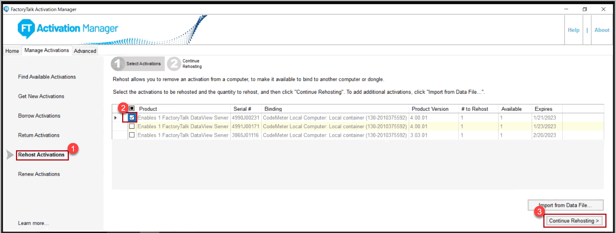Click # to Rehost value for serial 4990J00231
Image resolution: width=616 pixels, height=233 pixels.
click(x=478, y=118)
